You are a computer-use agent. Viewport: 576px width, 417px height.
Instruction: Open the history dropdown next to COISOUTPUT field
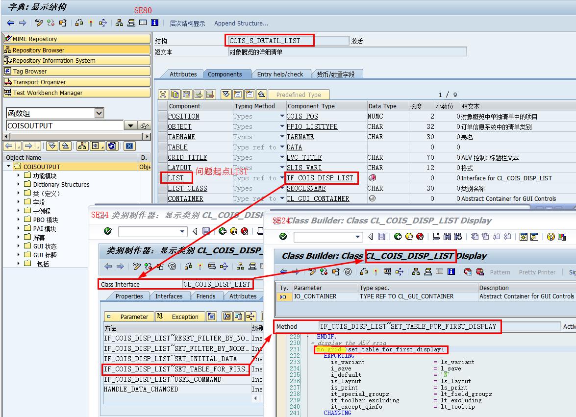(130, 125)
